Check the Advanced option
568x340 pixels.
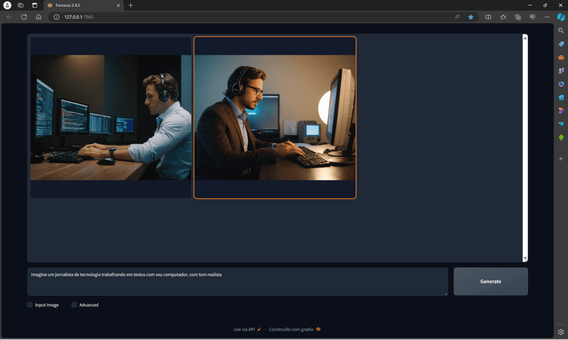(74, 305)
